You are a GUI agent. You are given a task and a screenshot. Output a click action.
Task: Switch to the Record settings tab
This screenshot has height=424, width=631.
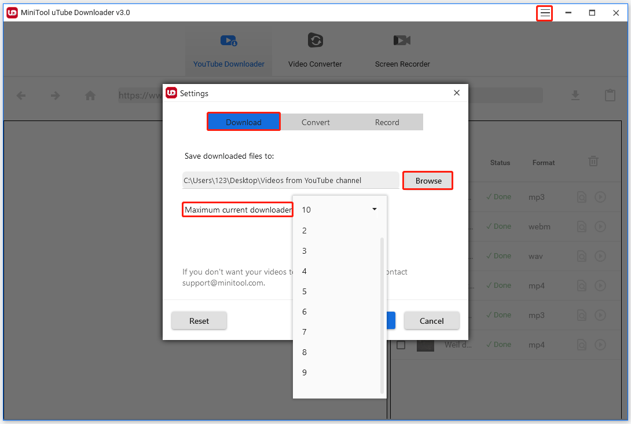point(387,122)
